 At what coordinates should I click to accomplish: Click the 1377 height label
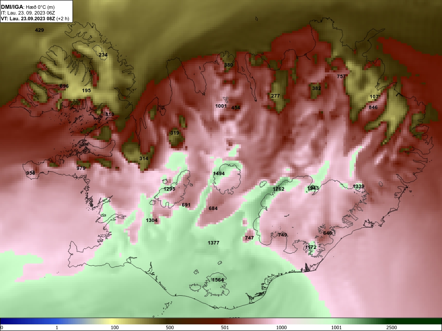213,243
